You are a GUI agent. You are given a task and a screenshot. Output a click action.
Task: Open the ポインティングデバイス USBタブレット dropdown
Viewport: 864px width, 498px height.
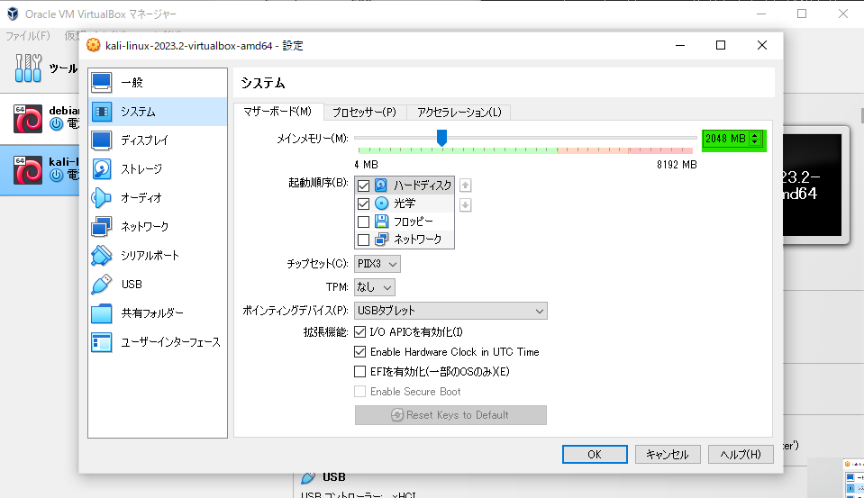point(450,311)
